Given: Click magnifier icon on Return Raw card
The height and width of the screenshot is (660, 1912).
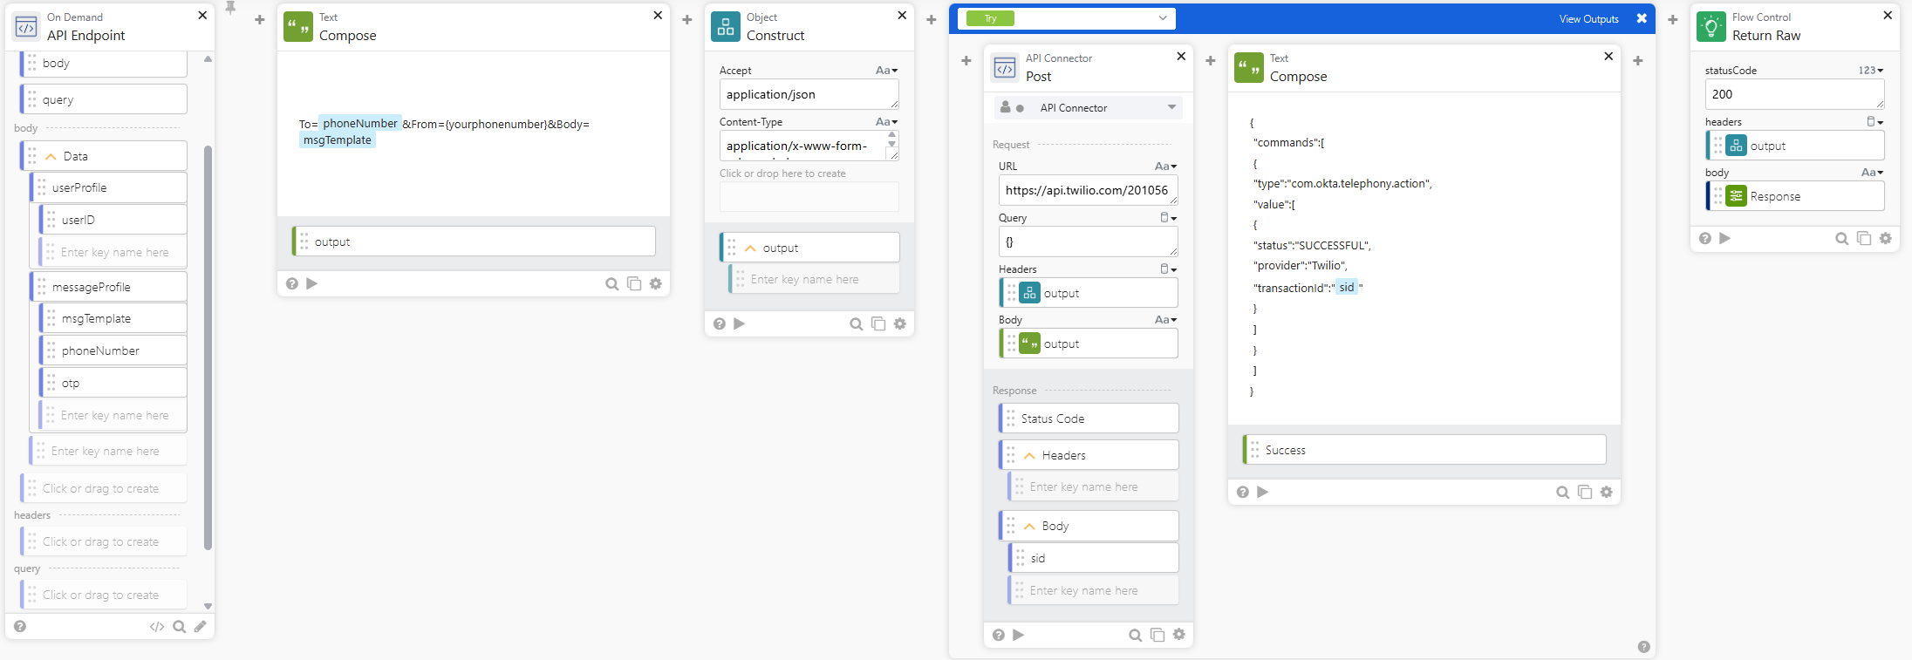Looking at the screenshot, I should click(1841, 238).
